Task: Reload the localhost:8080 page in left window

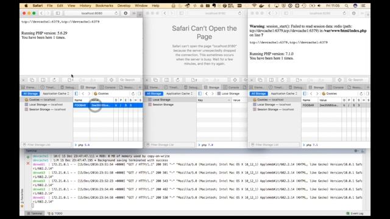Action: click(116, 13)
